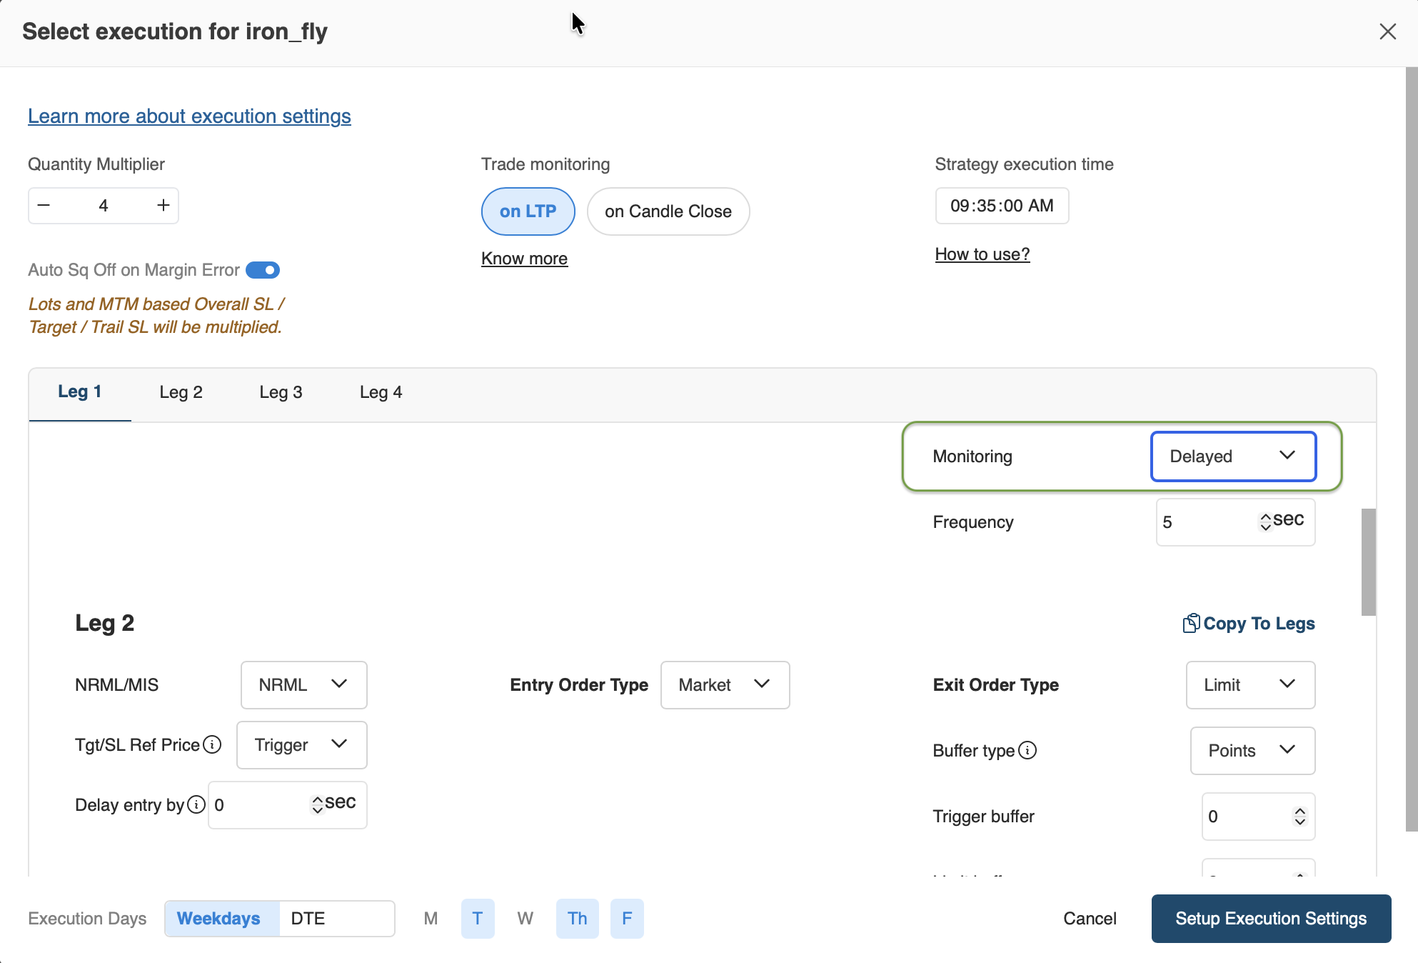The width and height of the screenshot is (1418, 963).
Task: Click info icon beside Delay entry by
Action: click(196, 805)
